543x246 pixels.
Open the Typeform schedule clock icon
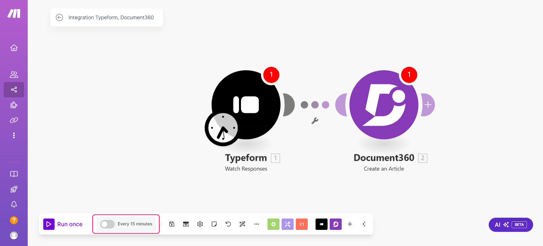pyautogui.click(x=223, y=128)
